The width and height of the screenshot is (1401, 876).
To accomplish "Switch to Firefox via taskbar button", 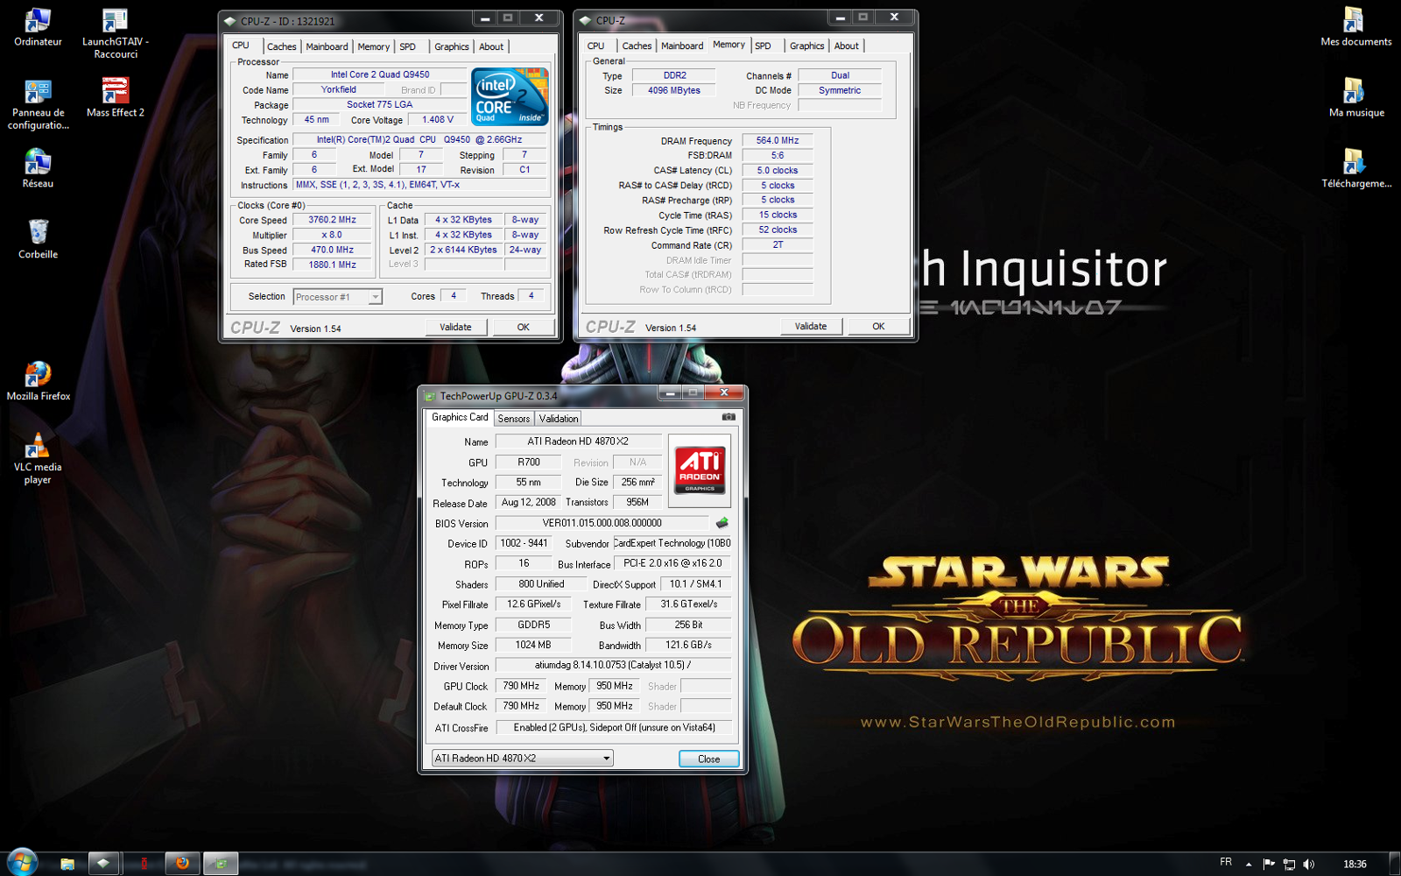I will pos(182,864).
